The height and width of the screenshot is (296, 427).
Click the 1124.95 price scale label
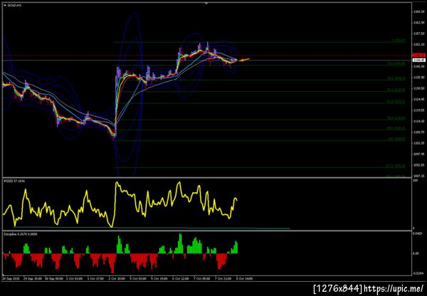(418, 100)
